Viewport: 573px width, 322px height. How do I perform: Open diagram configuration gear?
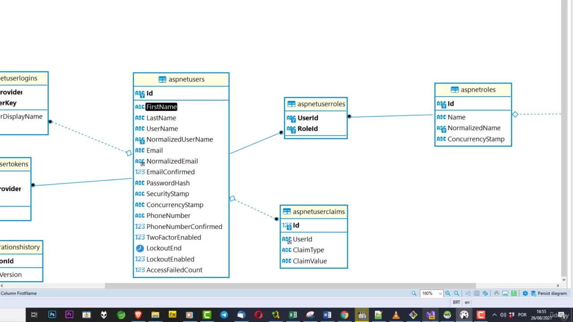pyautogui.click(x=525, y=293)
